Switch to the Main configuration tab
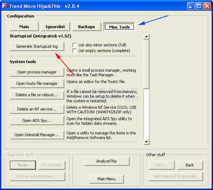 [24, 27]
